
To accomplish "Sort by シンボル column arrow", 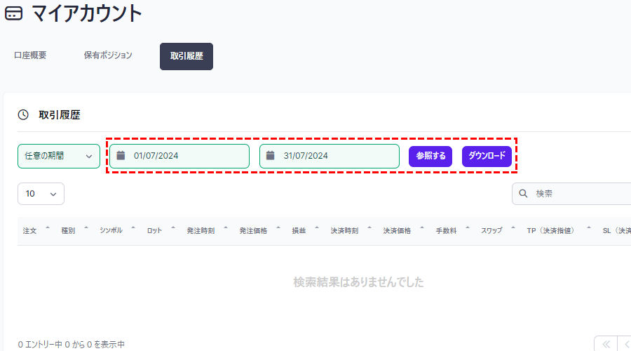I will [x=133, y=228].
